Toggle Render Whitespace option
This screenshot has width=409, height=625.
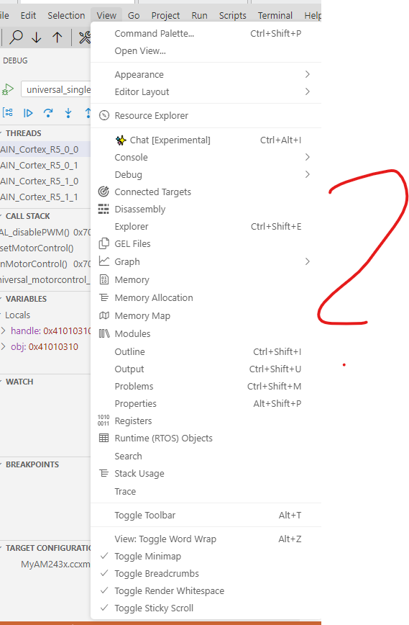point(206,590)
